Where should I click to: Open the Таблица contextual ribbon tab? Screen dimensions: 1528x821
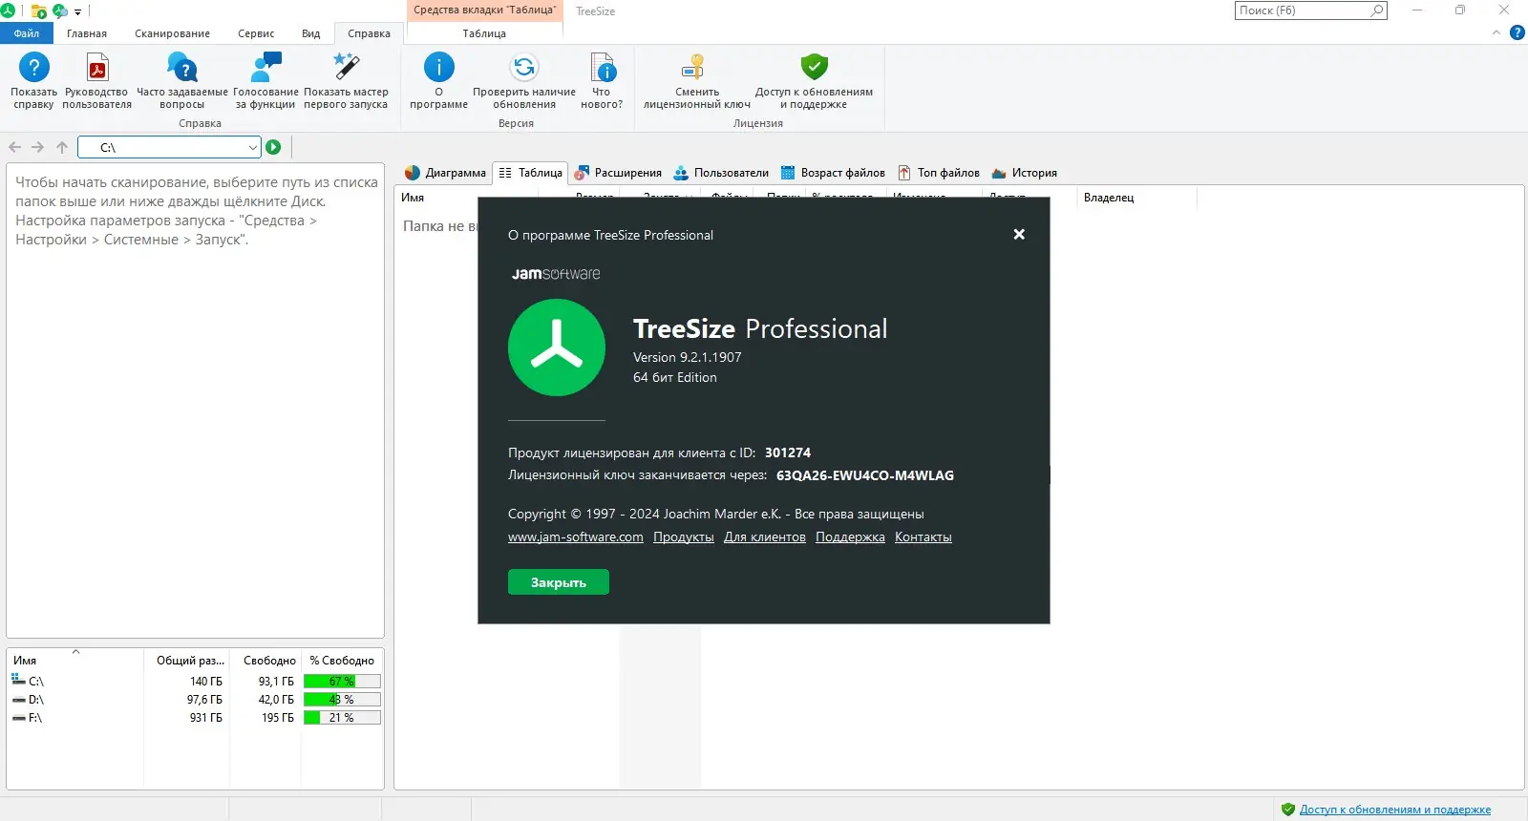pos(484,33)
